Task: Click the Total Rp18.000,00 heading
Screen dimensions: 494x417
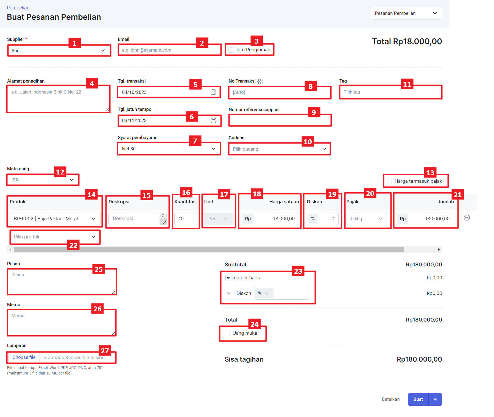Action: tap(407, 41)
